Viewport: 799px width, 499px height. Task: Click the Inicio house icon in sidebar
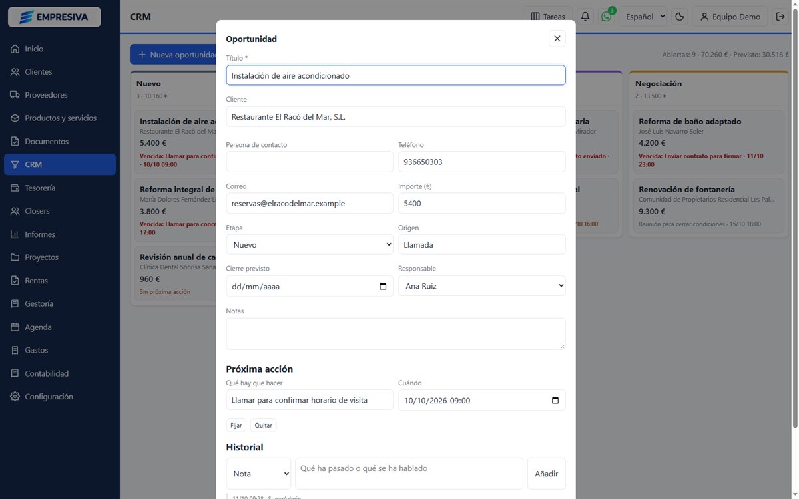coord(15,49)
